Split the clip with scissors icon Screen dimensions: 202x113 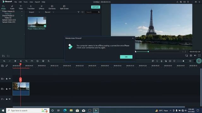click(x=21, y=61)
